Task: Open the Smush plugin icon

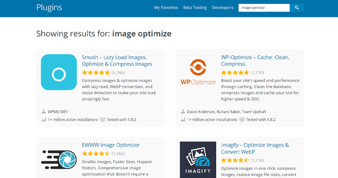Action: [59, 72]
